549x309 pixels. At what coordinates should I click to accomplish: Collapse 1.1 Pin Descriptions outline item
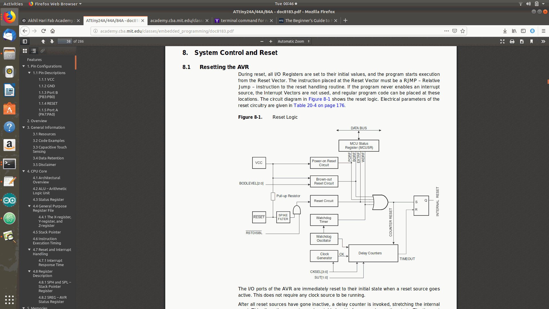coord(29,73)
